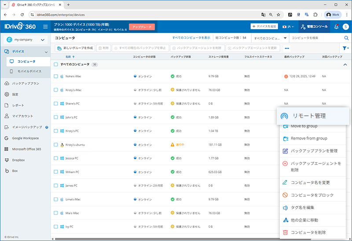Toggle the すべてのコンピュータ group checkbox
352x241 pixels.
[56, 64]
